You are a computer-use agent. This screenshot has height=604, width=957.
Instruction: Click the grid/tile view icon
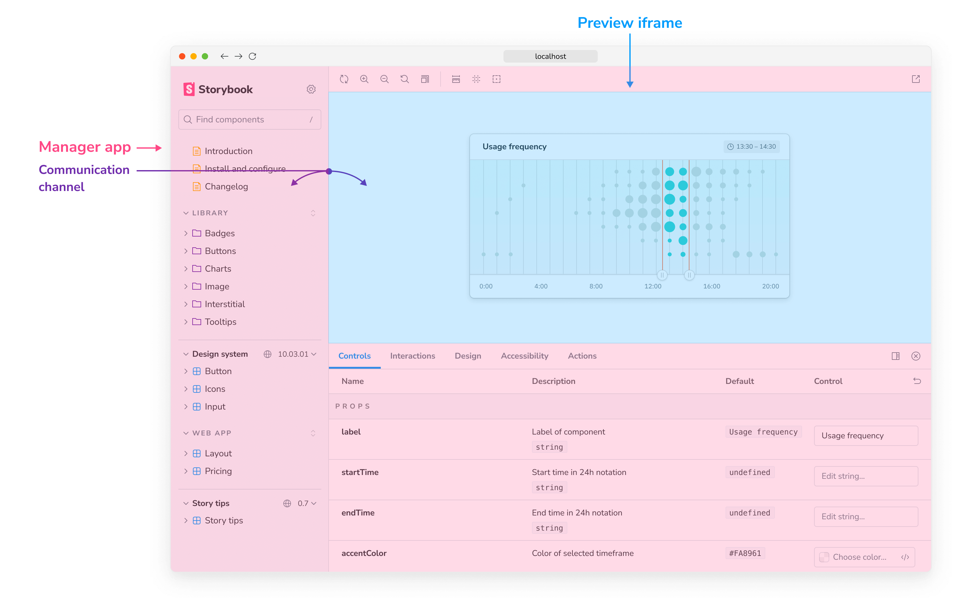click(476, 79)
